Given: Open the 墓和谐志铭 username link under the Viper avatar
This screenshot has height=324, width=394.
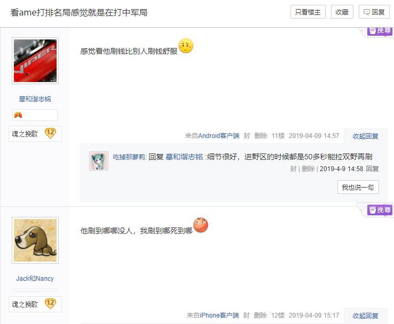Looking at the screenshot, I should pyautogui.click(x=35, y=99).
